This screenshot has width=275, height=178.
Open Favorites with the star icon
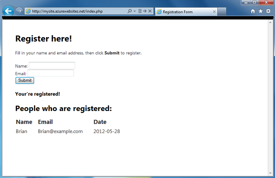[261, 11]
